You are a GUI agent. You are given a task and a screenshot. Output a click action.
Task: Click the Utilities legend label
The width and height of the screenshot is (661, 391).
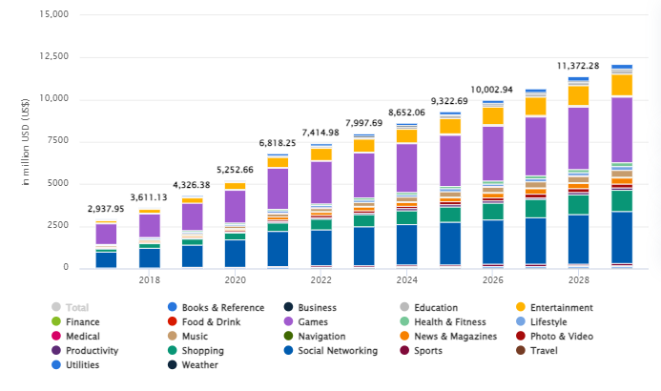[x=82, y=365]
